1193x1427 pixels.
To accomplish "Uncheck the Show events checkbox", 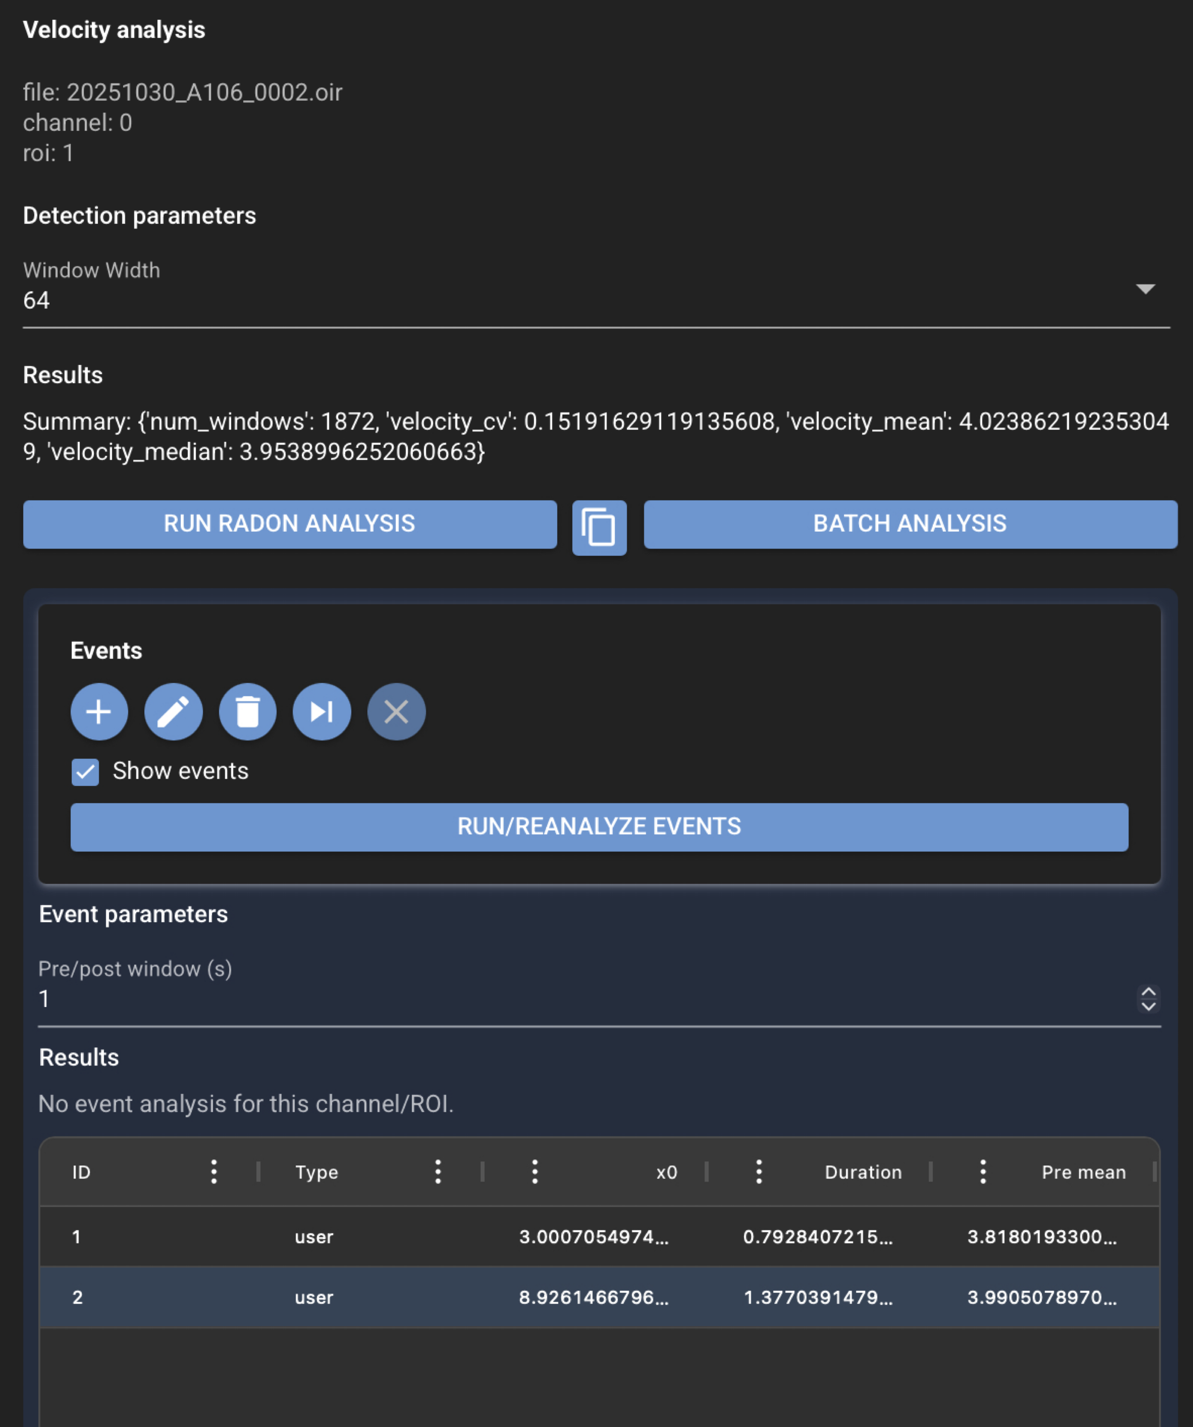I will [x=86, y=772].
